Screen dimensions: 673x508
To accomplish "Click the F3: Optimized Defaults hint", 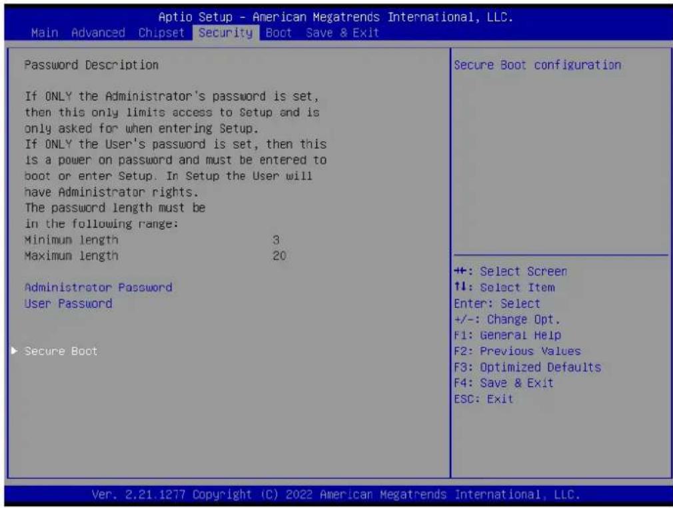I will (x=528, y=367).
